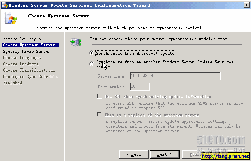The image size is (251, 161).
Task: Enable Use SSL when synchronizing checkbox
Action: [x=99, y=96]
